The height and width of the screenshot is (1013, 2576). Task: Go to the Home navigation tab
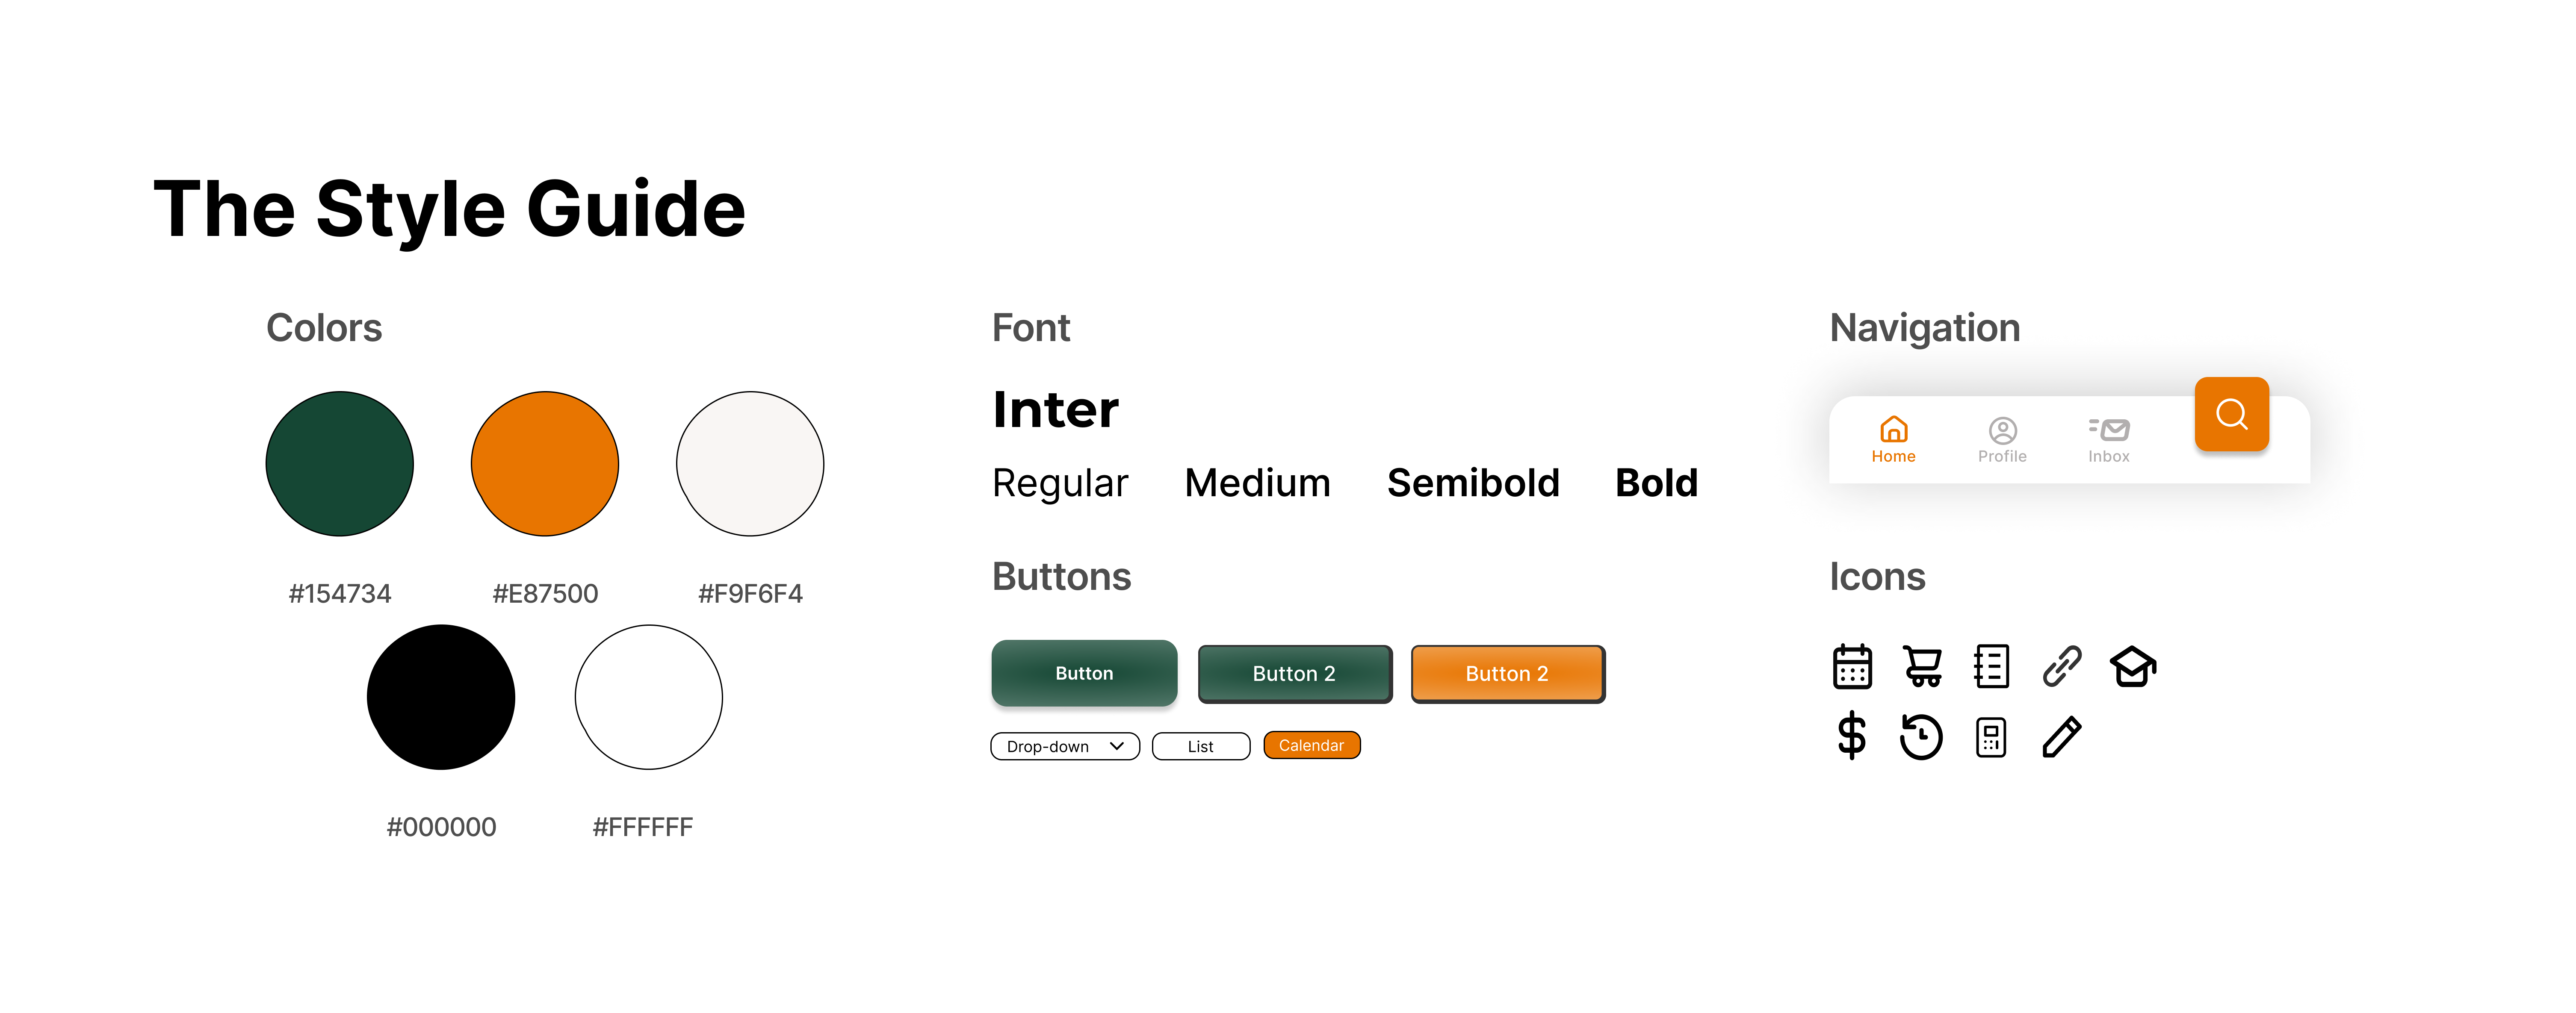pos(1893,440)
